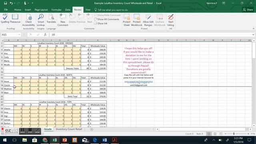
Task: Show hidden system tray icons
Action: [214, 140]
